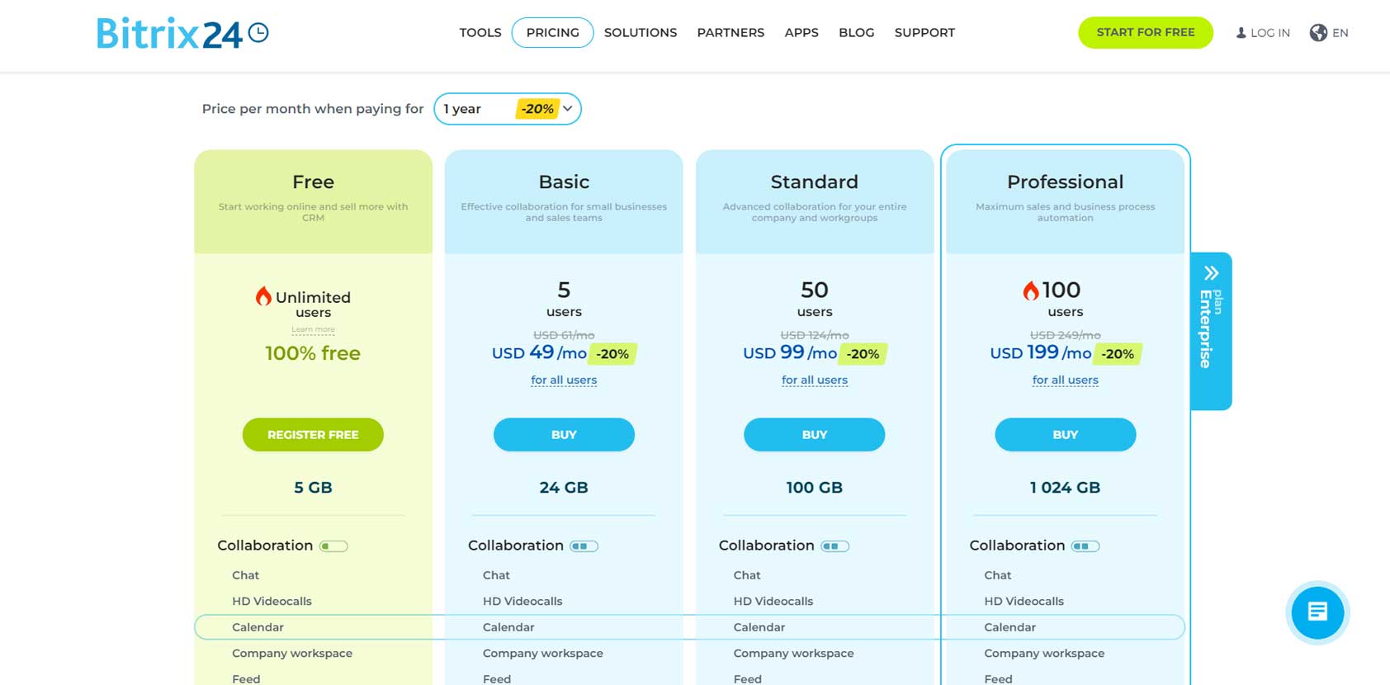
Task: Click the Basic plan title
Action: (564, 182)
